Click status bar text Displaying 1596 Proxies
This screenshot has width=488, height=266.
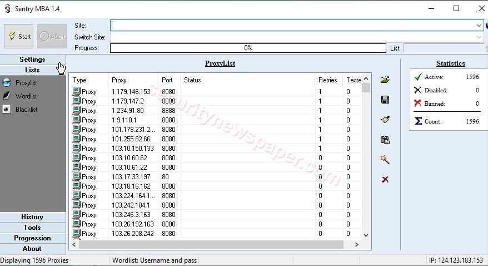[x=34, y=260]
